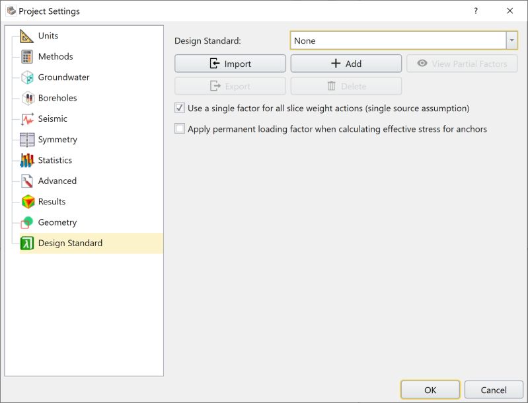
Task: Click the Statistics bar chart icon
Action: [27, 160]
